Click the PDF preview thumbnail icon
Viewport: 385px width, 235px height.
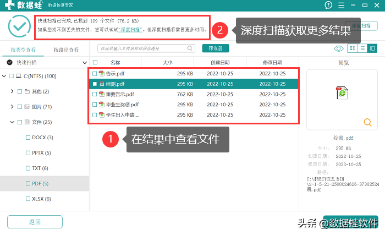click(342, 92)
